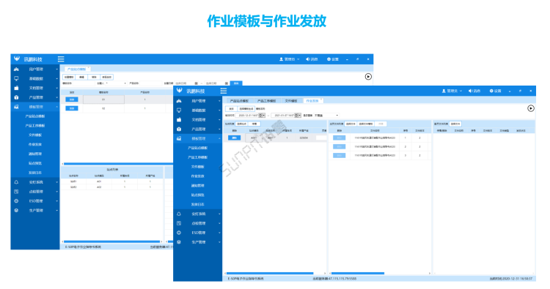
Task: Click the circled play icon in back window
Action: pyautogui.click(x=368, y=77)
